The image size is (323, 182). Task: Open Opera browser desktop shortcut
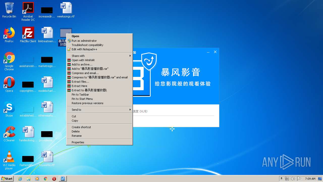point(9,84)
